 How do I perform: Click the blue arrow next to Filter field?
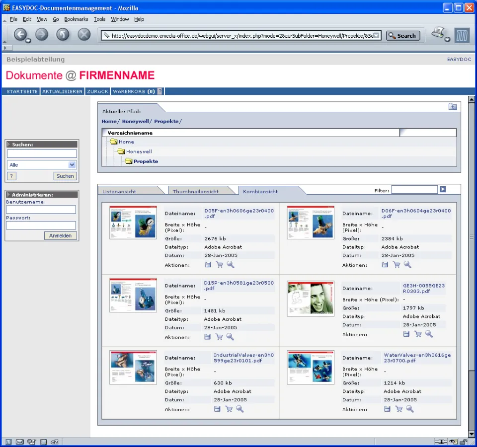[x=442, y=189]
